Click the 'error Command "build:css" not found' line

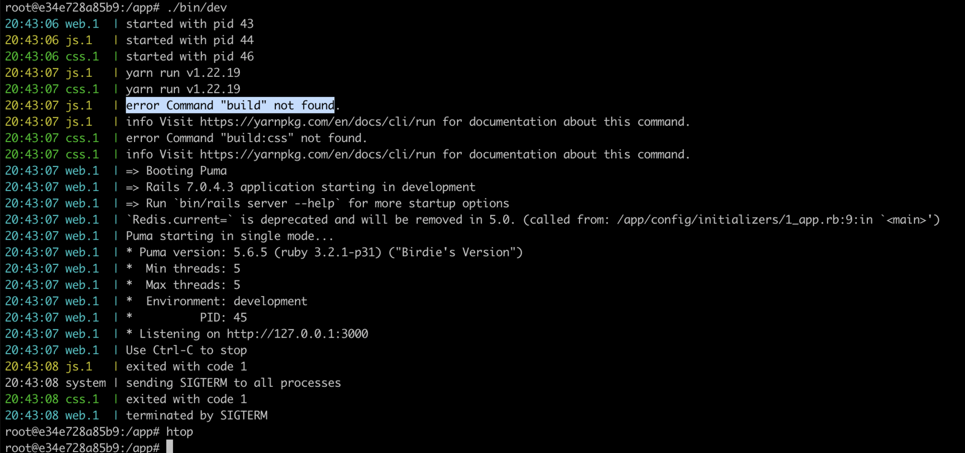246,138
